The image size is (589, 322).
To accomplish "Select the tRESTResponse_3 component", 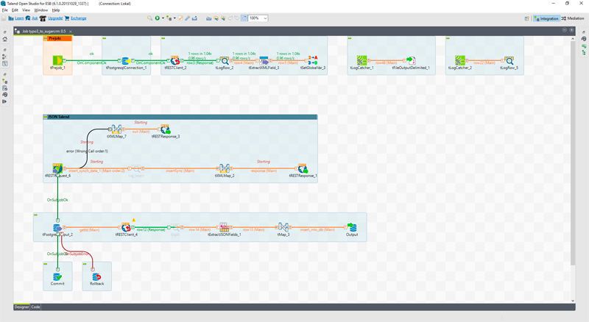I will tap(165, 129).
